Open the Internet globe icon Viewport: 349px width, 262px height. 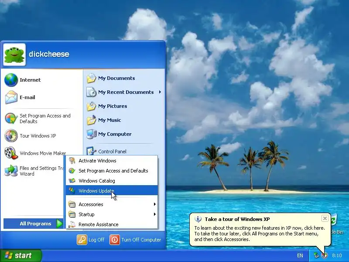click(11, 80)
